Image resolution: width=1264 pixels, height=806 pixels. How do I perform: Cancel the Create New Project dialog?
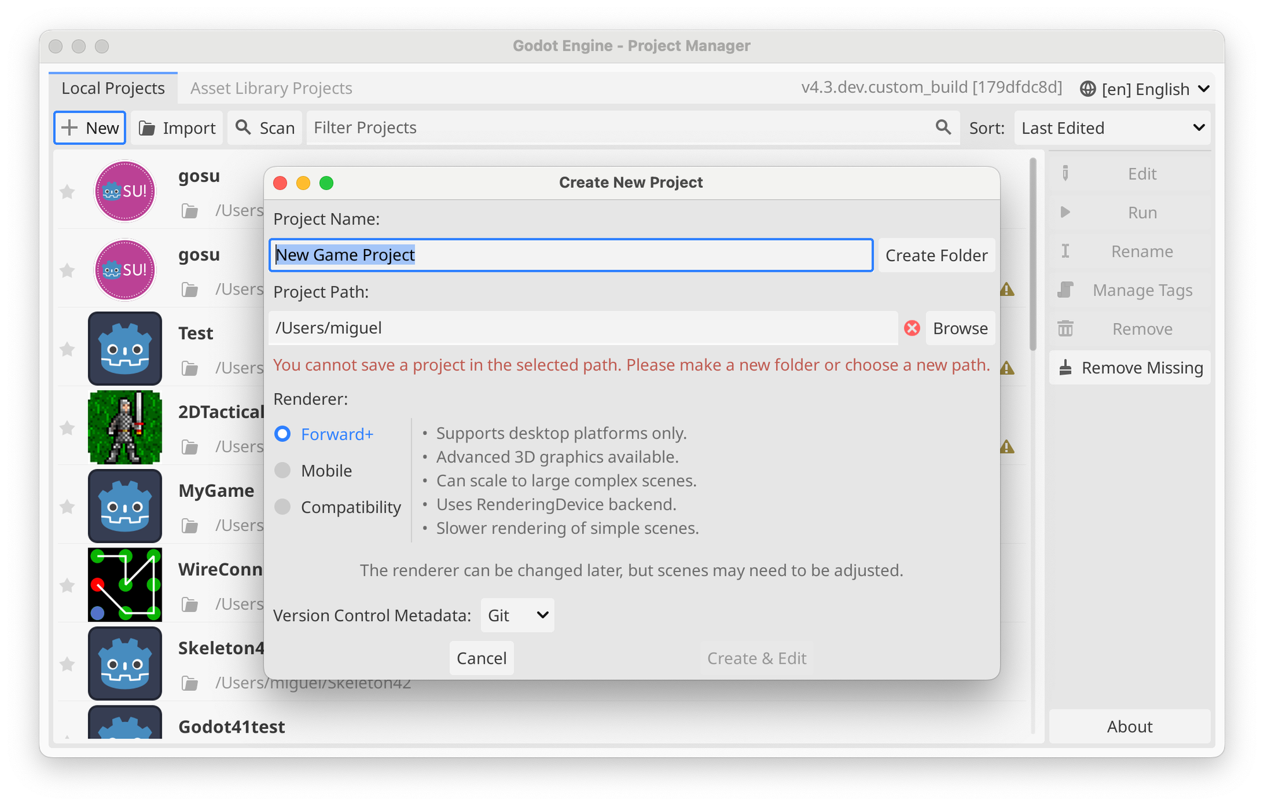(481, 657)
